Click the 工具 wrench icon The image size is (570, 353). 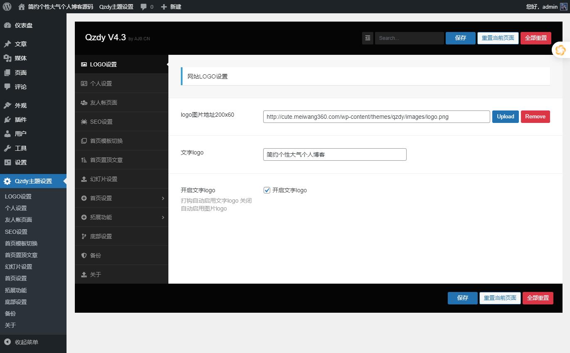[x=7, y=148]
